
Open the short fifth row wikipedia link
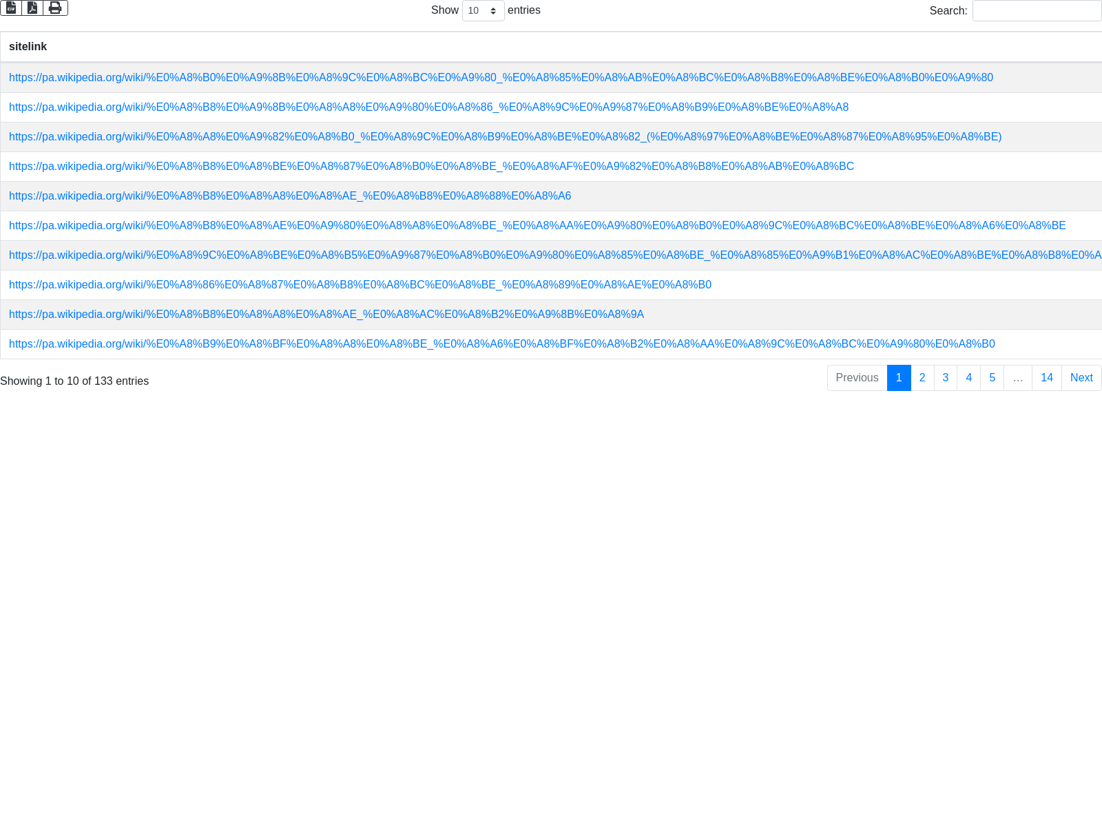[290, 196]
